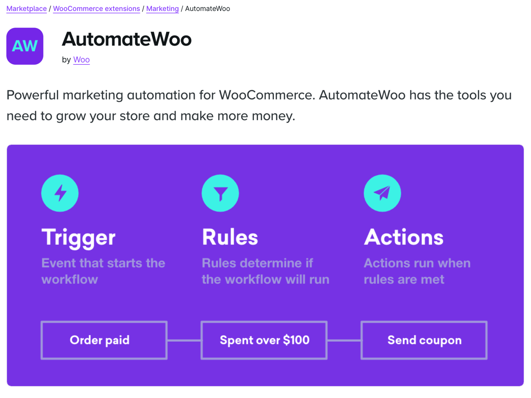This screenshot has height=398, width=531.
Task: Click the Actions heading in the diagram
Action: pos(403,237)
